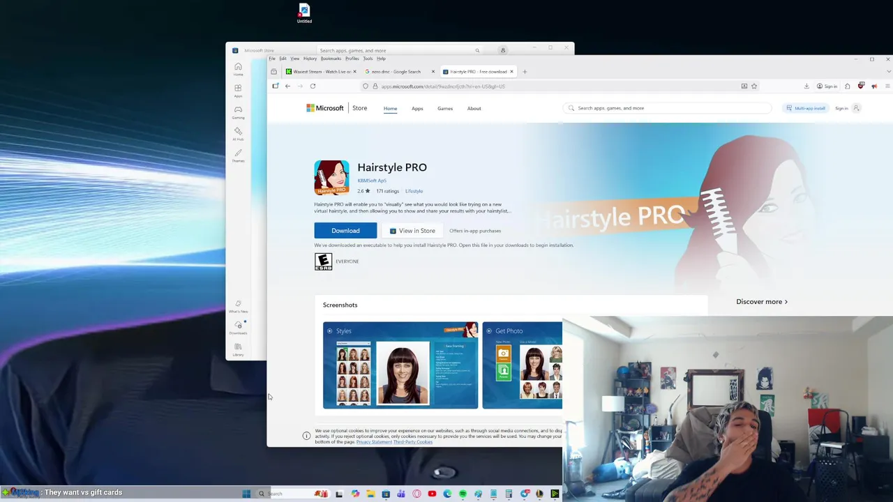Open the Windows Start menu
The height and width of the screenshot is (502, 893).
click(x=246, y=494)
